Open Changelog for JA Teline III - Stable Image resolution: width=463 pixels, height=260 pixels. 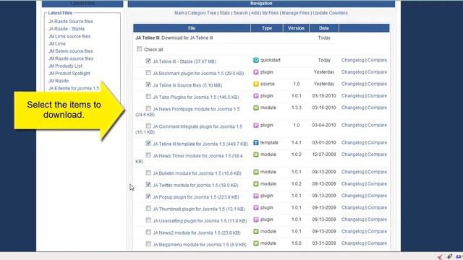353,60
